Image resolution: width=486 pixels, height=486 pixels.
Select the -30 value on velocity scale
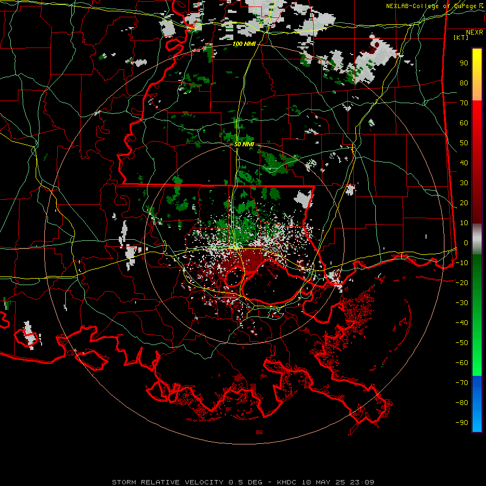click(x=462, y=303)
